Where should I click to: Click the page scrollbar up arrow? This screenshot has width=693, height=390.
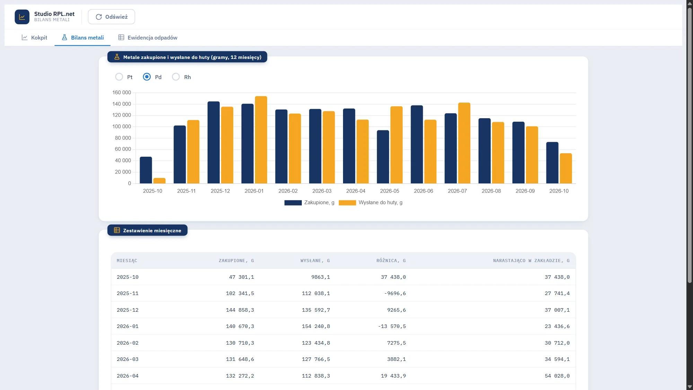[690, 3]
